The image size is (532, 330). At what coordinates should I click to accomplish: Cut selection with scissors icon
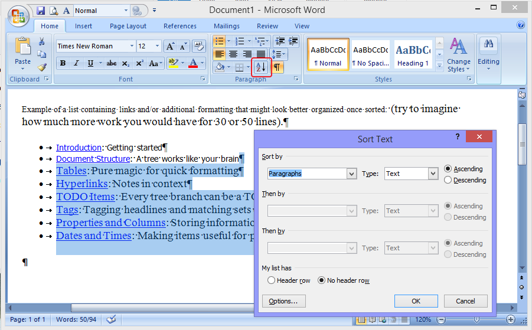click(x=42, y=42)
